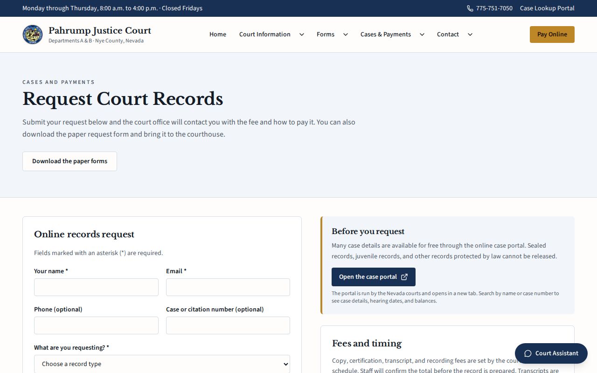Click the What are you requesting? label

click(71, 348)
